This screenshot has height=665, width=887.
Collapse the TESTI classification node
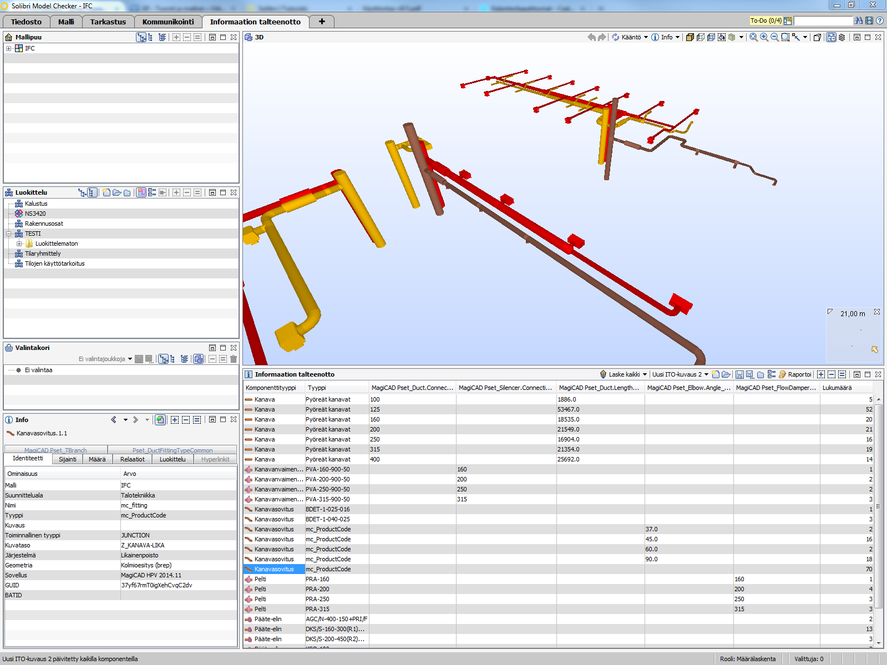(9, 233)
